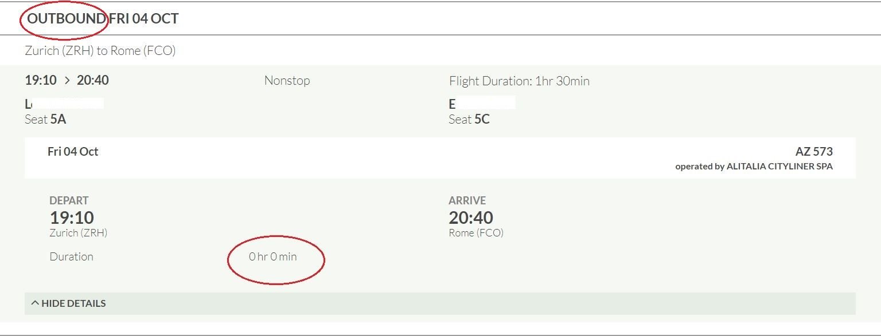The height and width of the screenshot is (336, 881).
Task: Click the large departure time 19:10
Action: click(72, 218)
